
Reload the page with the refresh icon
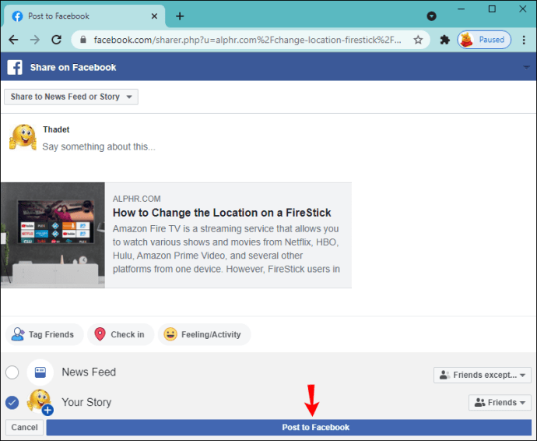[x=57, y=40]
